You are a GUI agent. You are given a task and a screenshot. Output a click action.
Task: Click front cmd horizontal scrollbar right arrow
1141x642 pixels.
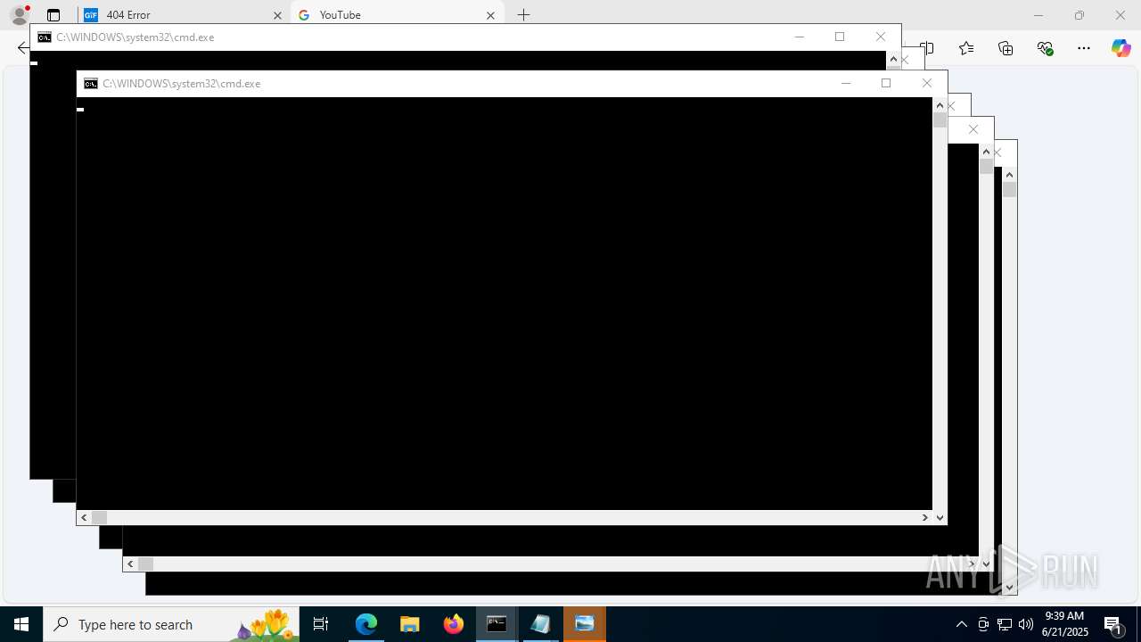pyautogui.click(x=925, y=517)
